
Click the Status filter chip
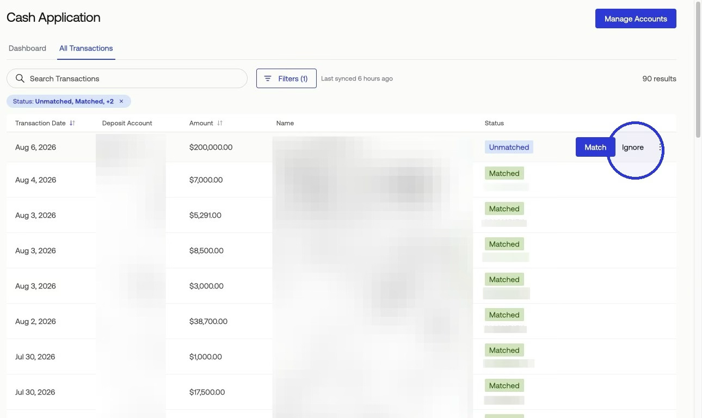[x=69, y=101]
